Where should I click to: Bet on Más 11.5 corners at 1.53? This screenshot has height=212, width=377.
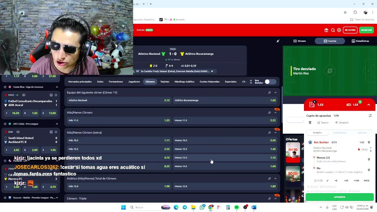tap(119, 120)
